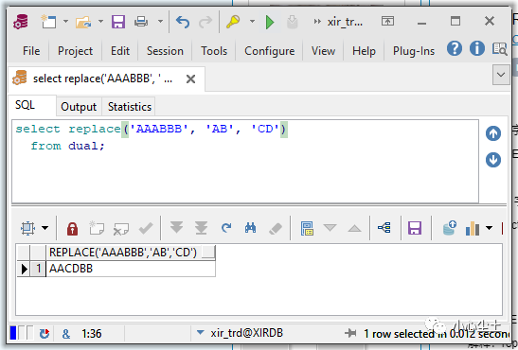The image size is (518, 350).
Task: Fetch last page with double down arrow
Action: pyautogui.click(x=201, y=228)
